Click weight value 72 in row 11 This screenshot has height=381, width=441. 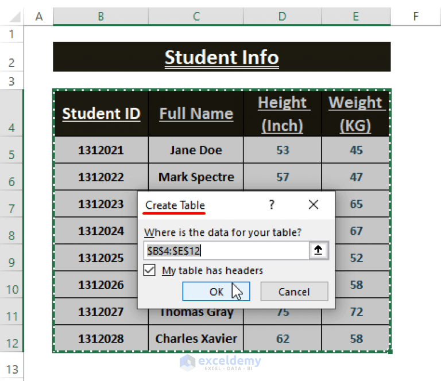[356, 312]
